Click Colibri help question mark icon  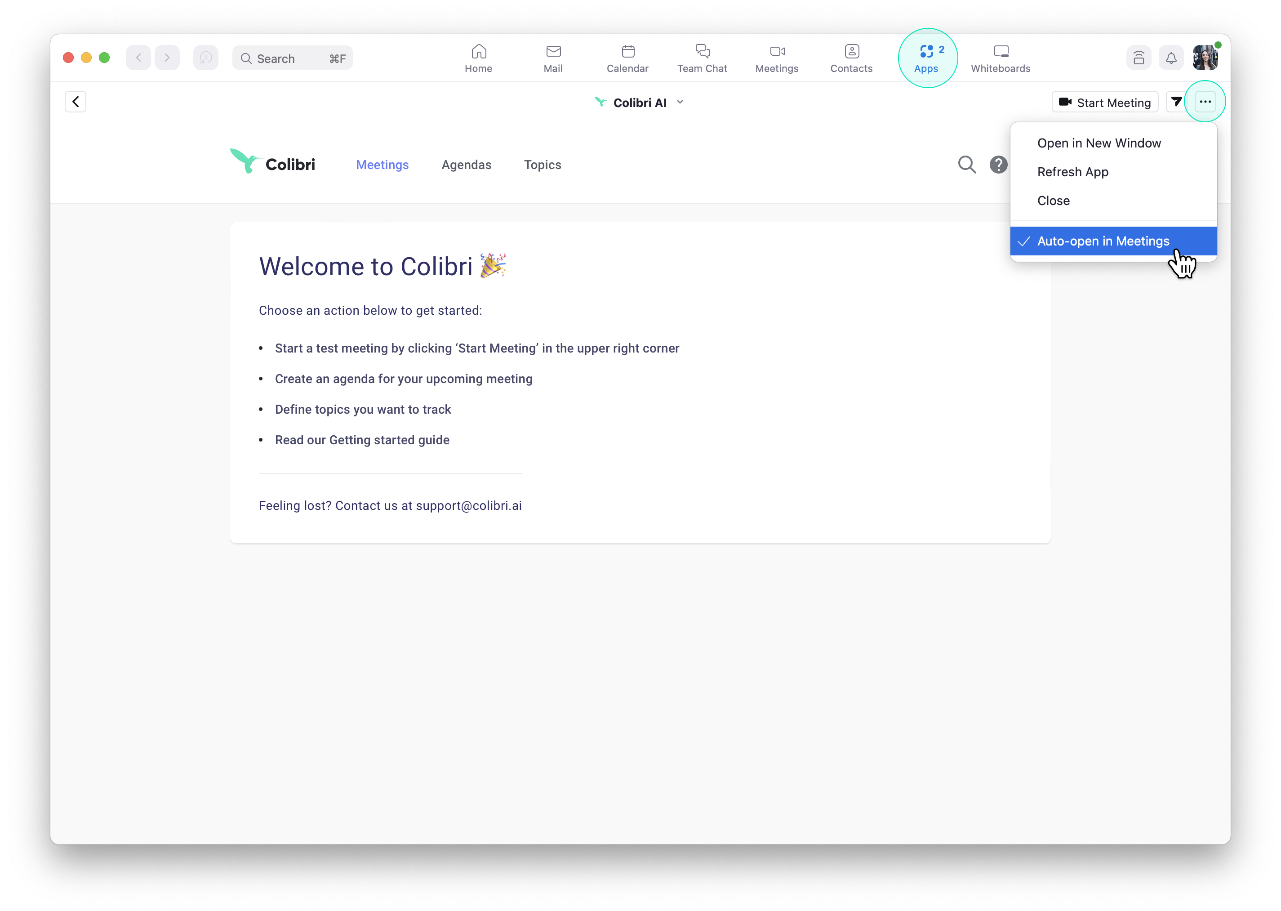coord(998,165)
